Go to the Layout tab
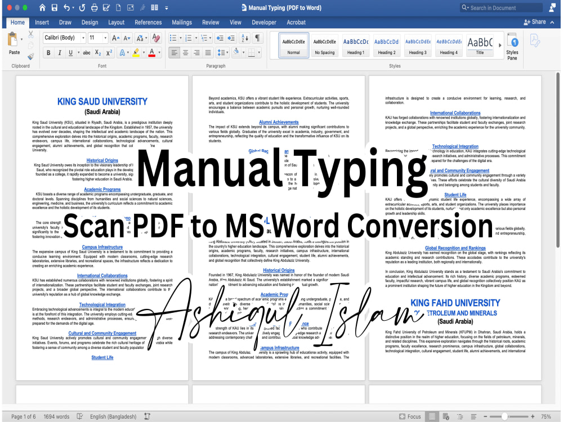 [117, 23]
